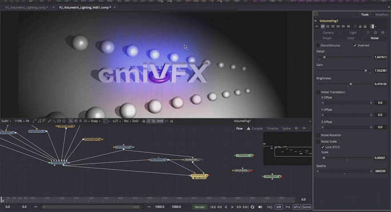Image resolution: width=391 pixels, height=212 pixels.
Task: Jump to last frame button
Action: click(x=246, y=207)
